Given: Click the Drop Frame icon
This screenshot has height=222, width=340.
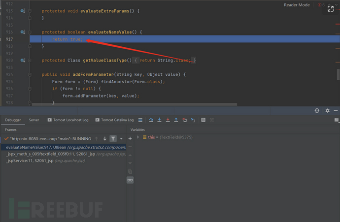Looking at the screenshot, I should pos(184,120).
